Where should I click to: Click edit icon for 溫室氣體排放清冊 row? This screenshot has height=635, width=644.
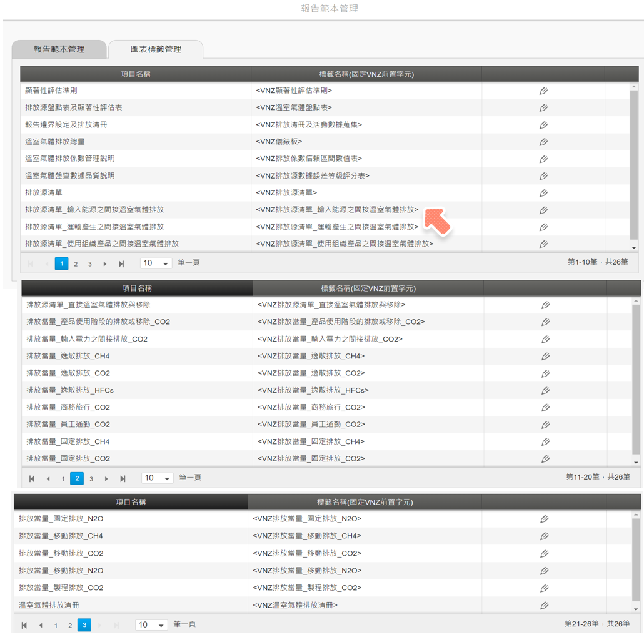tap(544, 605)
